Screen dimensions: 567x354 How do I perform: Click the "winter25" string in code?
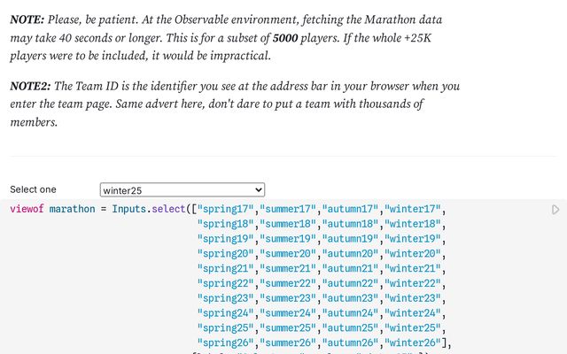point(412,328)
